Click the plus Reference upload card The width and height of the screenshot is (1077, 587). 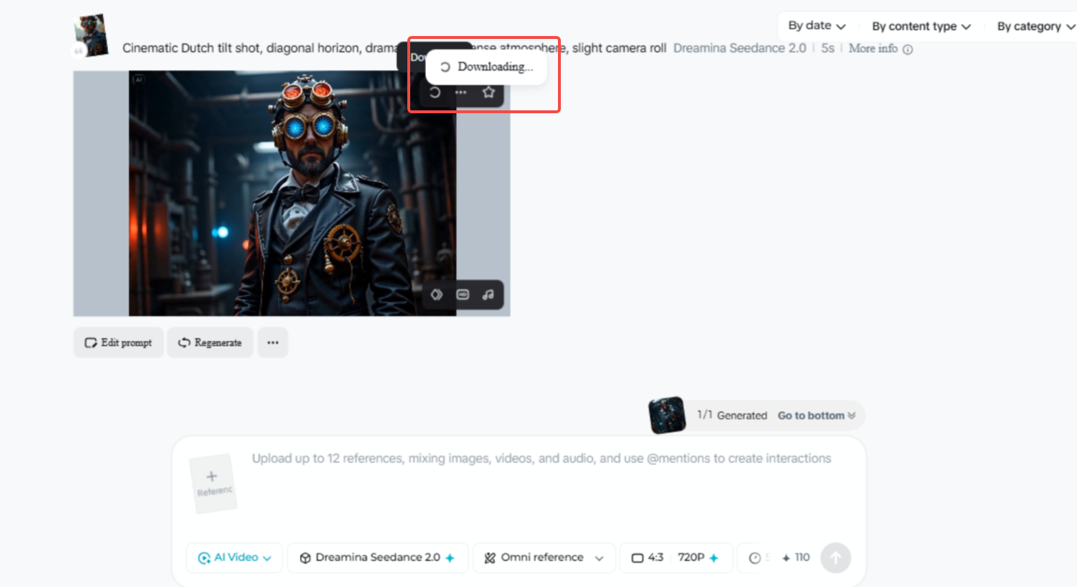click(213, 482)
